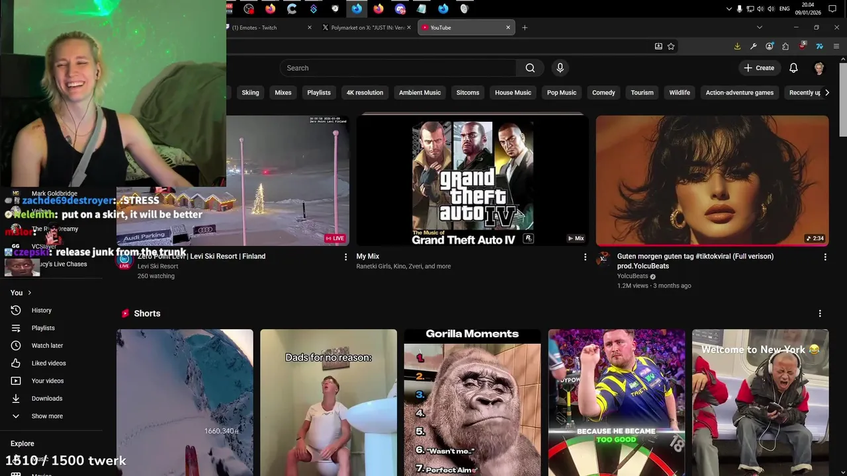This screenshot has height=476, width=847.
Task: Open the browser account profile icon
Action: click(770, 46)
